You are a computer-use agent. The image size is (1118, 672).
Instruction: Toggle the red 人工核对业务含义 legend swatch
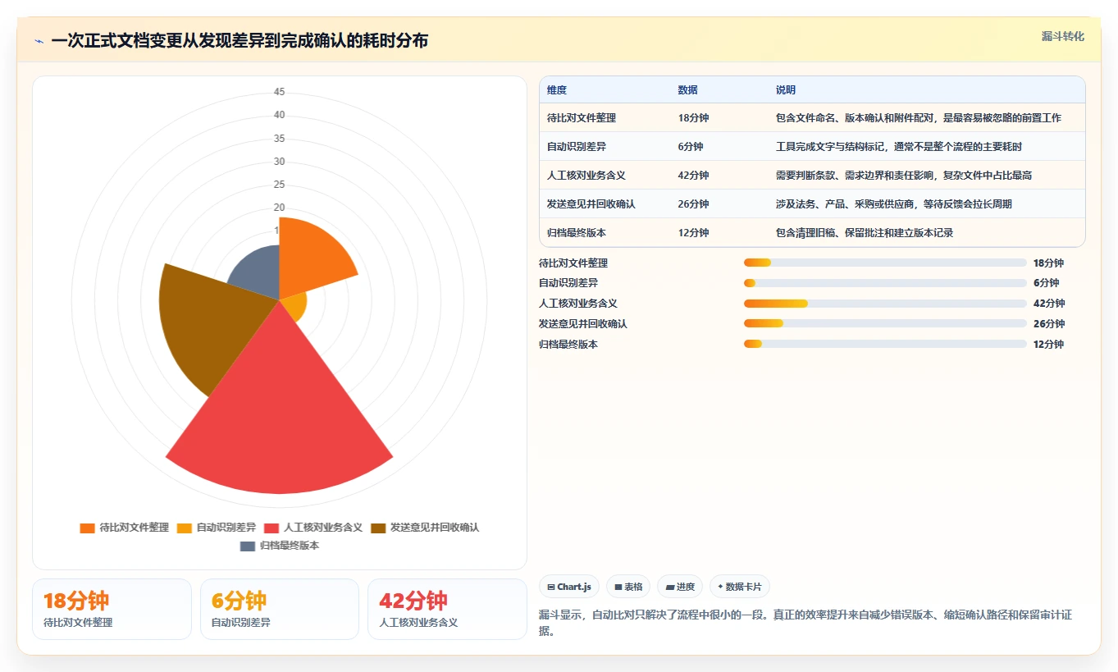pos(272,528)
